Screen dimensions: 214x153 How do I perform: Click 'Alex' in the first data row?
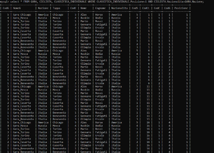84,15
